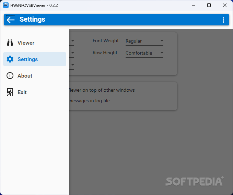This screenshot has height=195, width=233.
Task: Click the HWiNFOVSBViewer app logo in the title bar
Action: 6,5
